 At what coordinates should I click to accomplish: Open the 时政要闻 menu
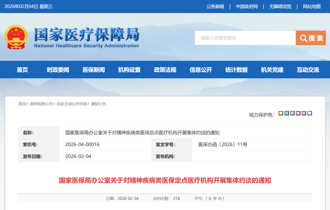[x=58, y=69]
